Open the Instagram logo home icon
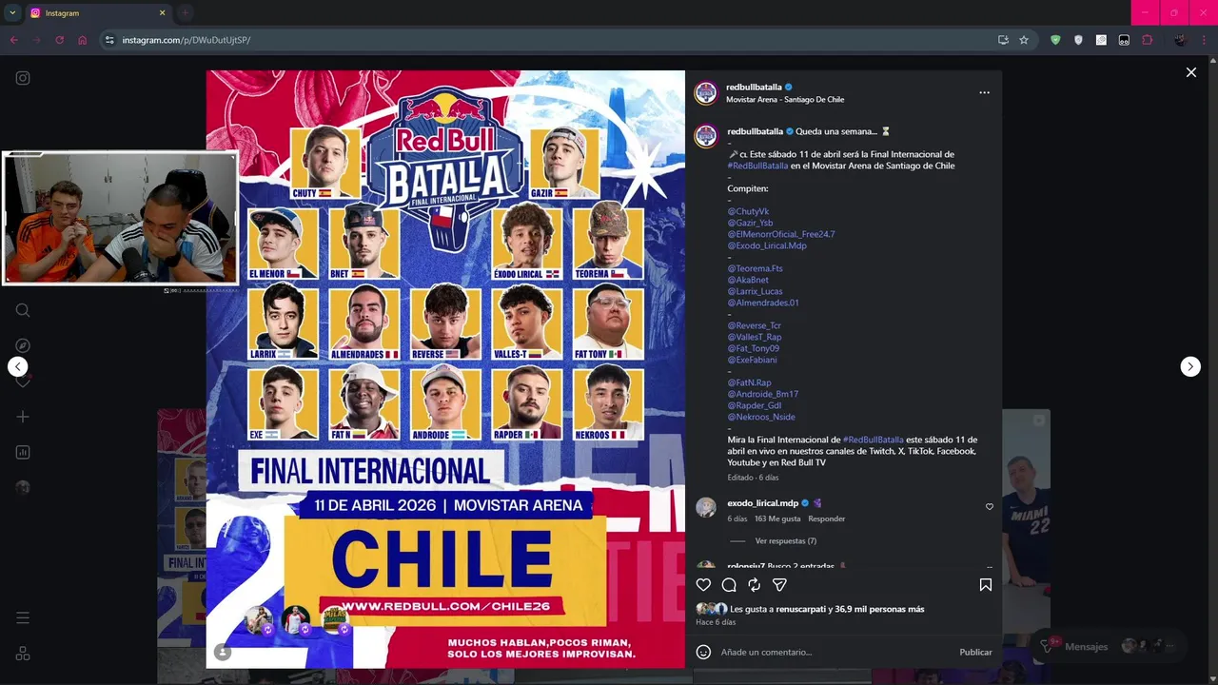The height and width of the screenshot is (685, 1218). pos(23,78)
